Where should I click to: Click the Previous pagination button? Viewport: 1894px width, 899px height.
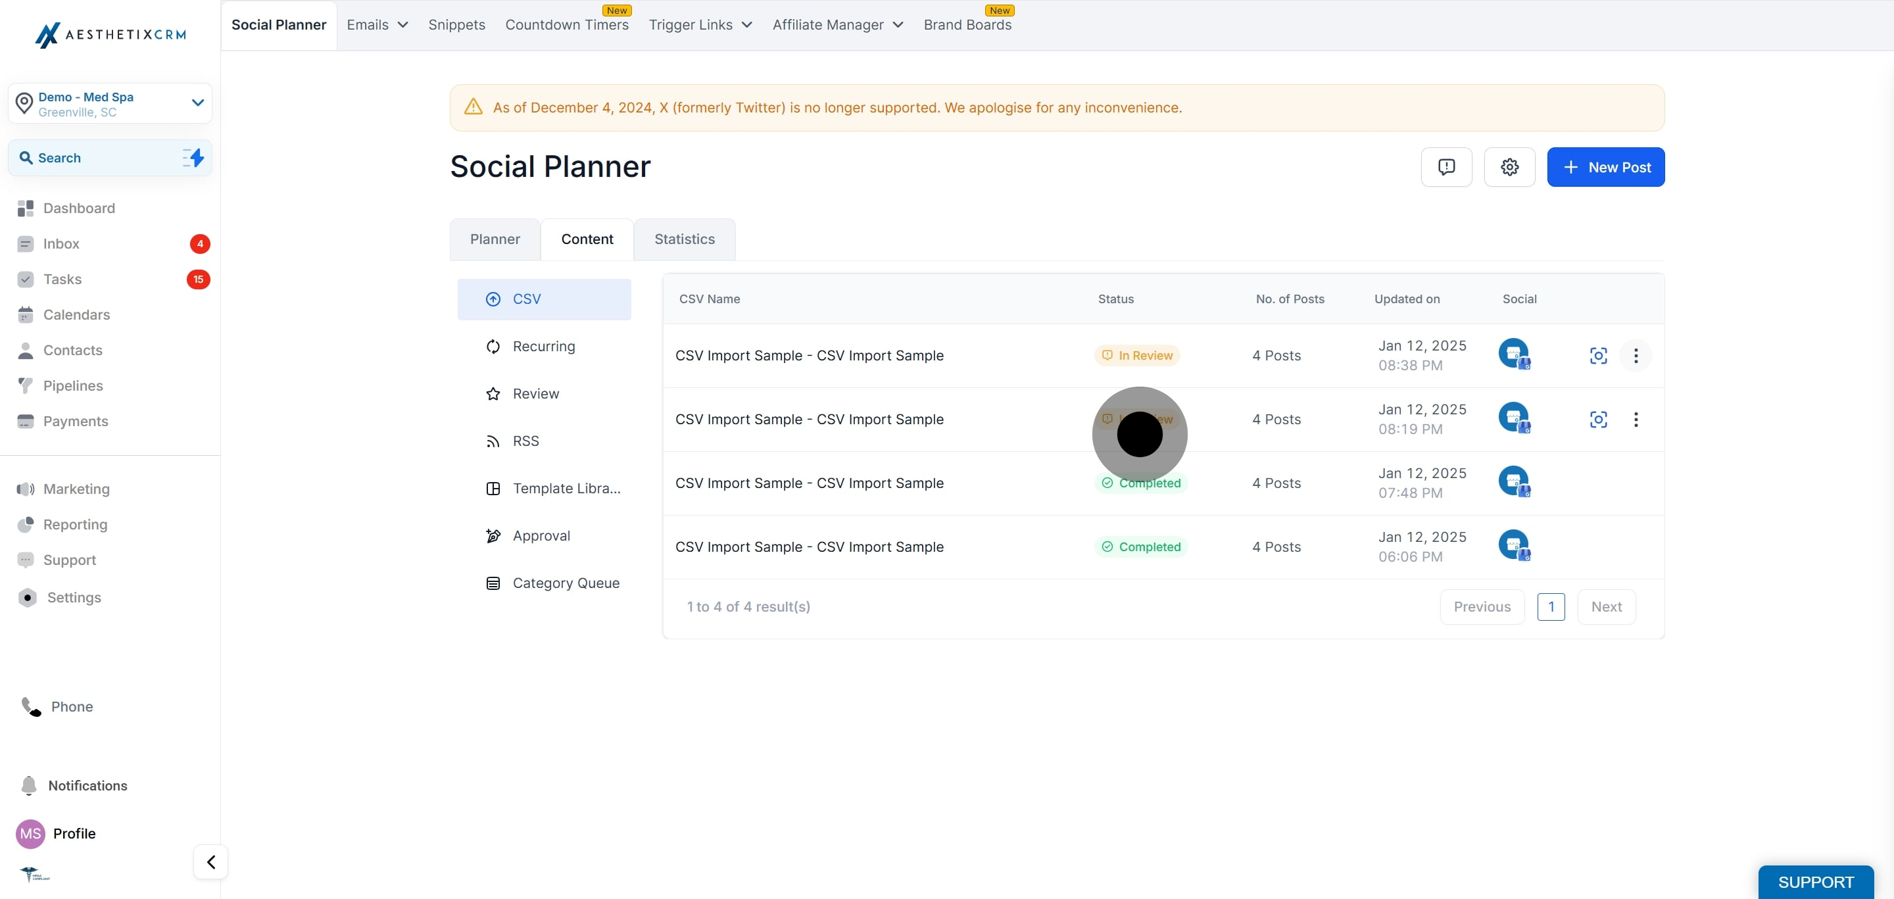point(1482,606)
